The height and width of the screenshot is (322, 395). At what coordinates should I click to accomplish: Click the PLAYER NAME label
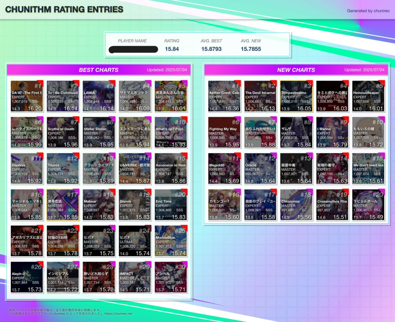coord(132,41)
